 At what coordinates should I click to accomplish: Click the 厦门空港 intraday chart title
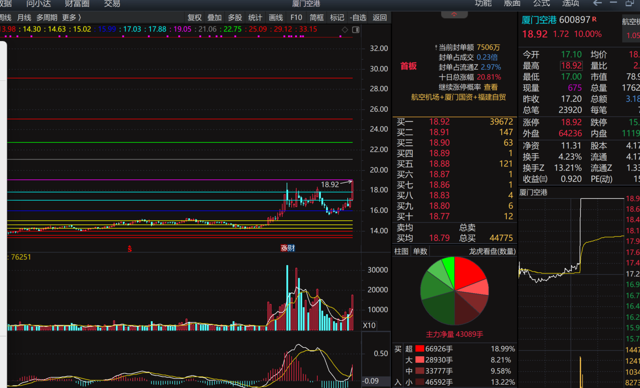click(533, 192)
